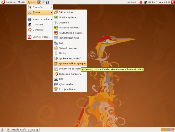This screenshot has width=175, height=132.
Task: Switch to the second workspace
Action: (168, 130)
